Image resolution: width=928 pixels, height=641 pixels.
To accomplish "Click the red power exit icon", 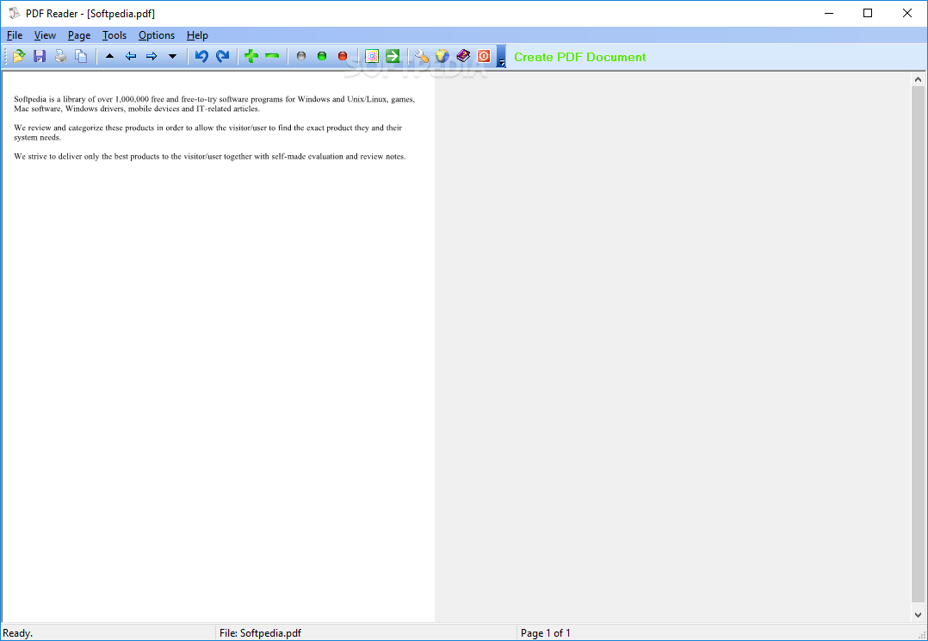I will tap(484, 56).
